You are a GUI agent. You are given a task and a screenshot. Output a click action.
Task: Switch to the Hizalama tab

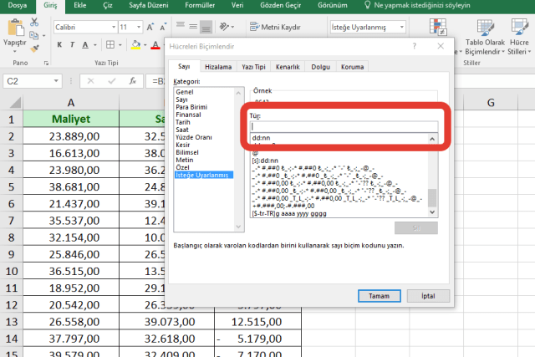point(218,67)
